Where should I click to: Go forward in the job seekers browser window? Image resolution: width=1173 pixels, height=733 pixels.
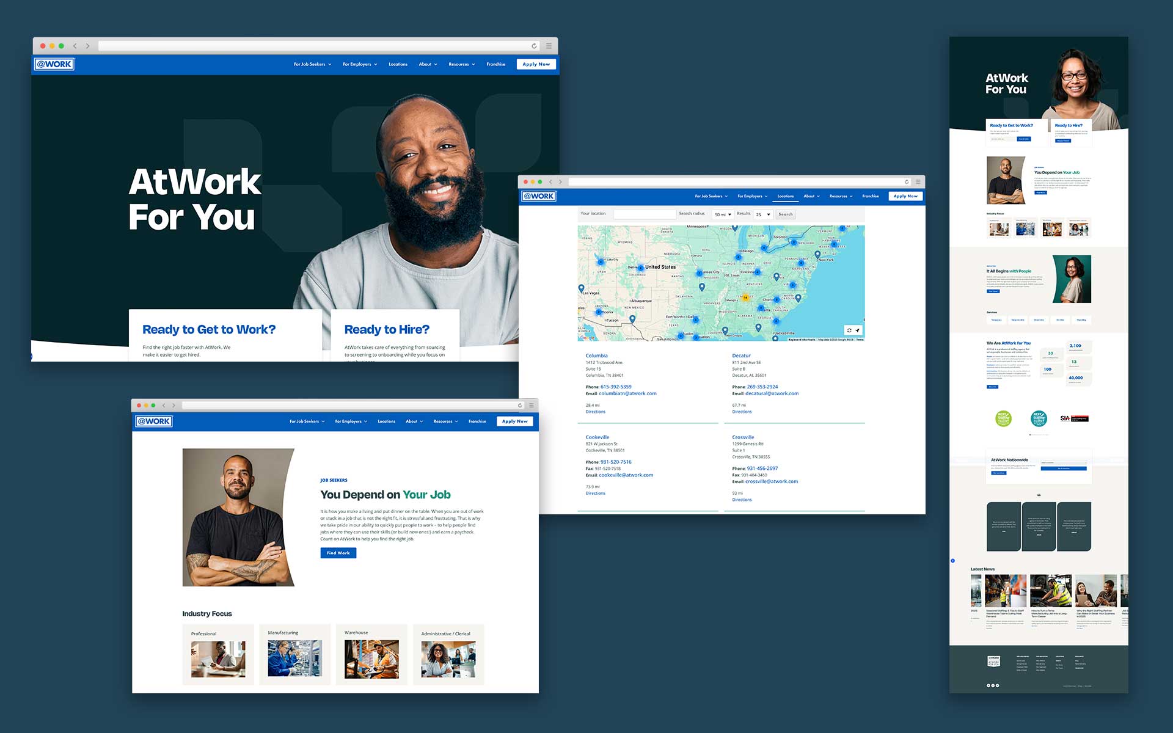pyautogui.click(x=174, y=405)
